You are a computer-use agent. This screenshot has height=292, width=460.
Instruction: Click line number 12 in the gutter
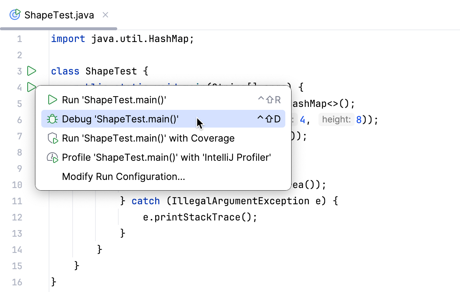[x=17, y=217]
